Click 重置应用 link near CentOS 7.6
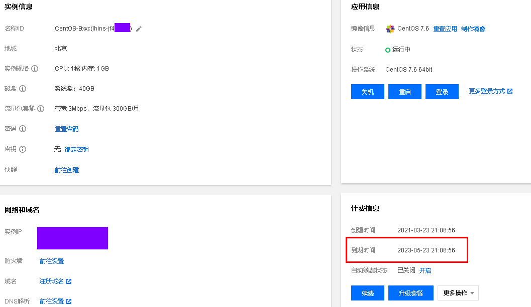This screenshot has height=307, width=531. (445, 29)
